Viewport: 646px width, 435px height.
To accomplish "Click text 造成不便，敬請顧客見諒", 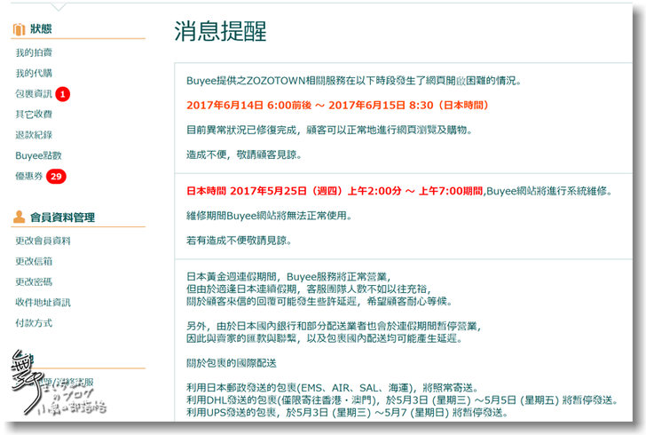I will tap(244, 155).
